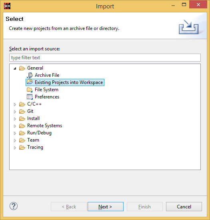210x220 pixels.
Task: Click the Run/Debug folder icon
Action: [22, 133]
